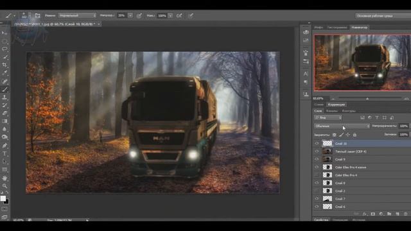Toggle pressure for opacity button

[x=139, y=15]
